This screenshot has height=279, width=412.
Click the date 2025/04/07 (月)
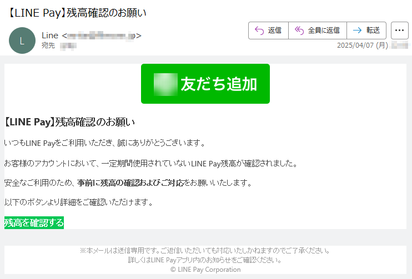click(x=363, y=45)
